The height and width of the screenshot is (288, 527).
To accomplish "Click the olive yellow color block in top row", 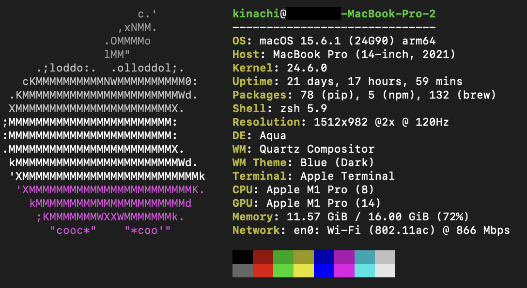I will click(x=304, y=257).
